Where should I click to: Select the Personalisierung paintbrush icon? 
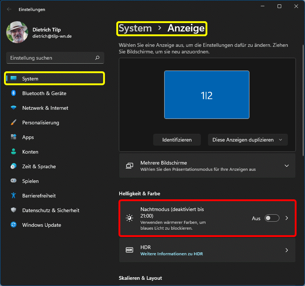tap(14, 123)
